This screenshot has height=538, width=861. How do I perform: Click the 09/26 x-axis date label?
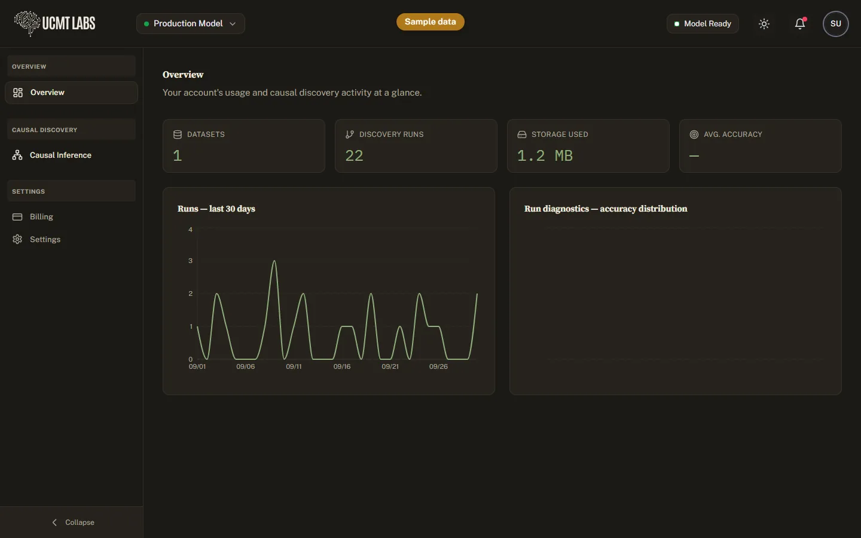(438, 366)
